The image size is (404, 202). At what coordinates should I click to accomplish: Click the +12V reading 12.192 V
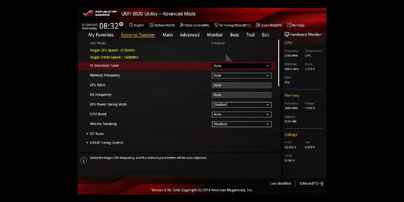click(291, 147)
